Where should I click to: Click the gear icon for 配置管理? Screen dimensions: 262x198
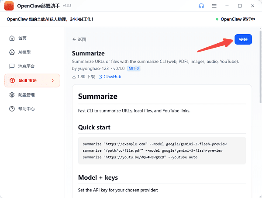12,95
